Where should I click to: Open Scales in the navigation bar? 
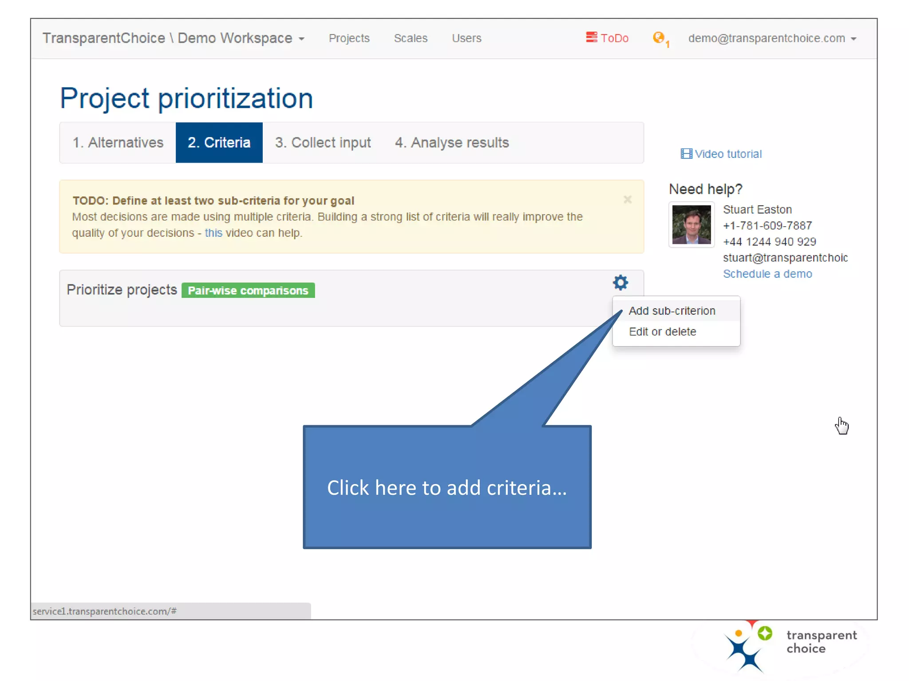pos(411,39)
